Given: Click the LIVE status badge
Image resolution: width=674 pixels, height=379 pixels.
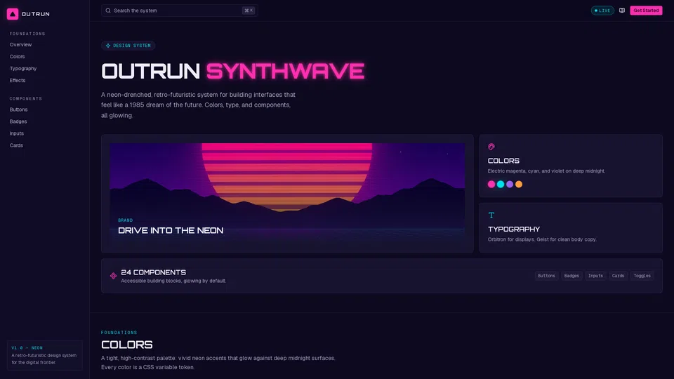Looking at the screenshot, I should click(x=602, y=11).
